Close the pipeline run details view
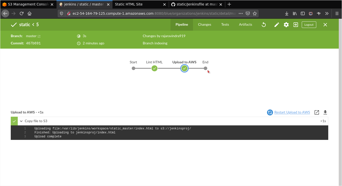Image resolution: width=342 pixels, height=186 pixels. click(x=325, y=25)
